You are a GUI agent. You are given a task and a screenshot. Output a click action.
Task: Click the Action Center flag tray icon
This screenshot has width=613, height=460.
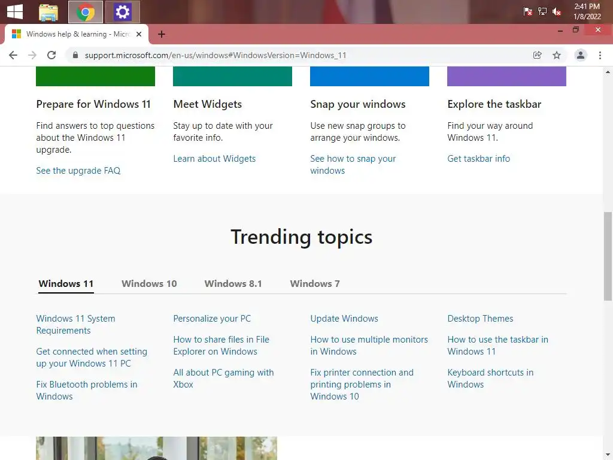pos(527,12)
